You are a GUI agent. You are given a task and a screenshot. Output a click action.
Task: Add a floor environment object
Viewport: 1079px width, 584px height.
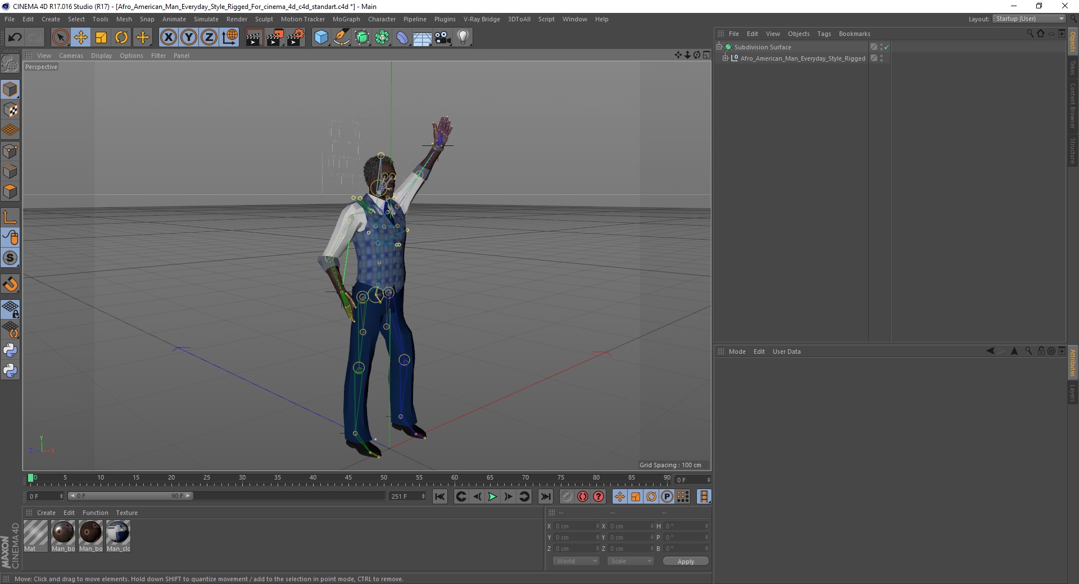click(423, 38)
